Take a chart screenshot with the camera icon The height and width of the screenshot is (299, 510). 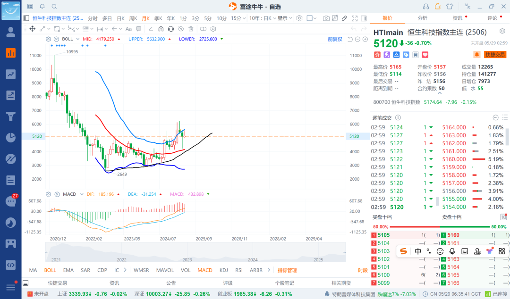coord(326,18)
